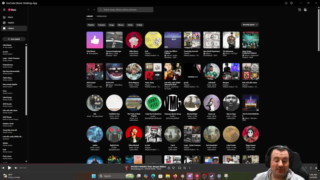Open the hamburger guide menu
The image size is (320, 180).
(4, 10)
